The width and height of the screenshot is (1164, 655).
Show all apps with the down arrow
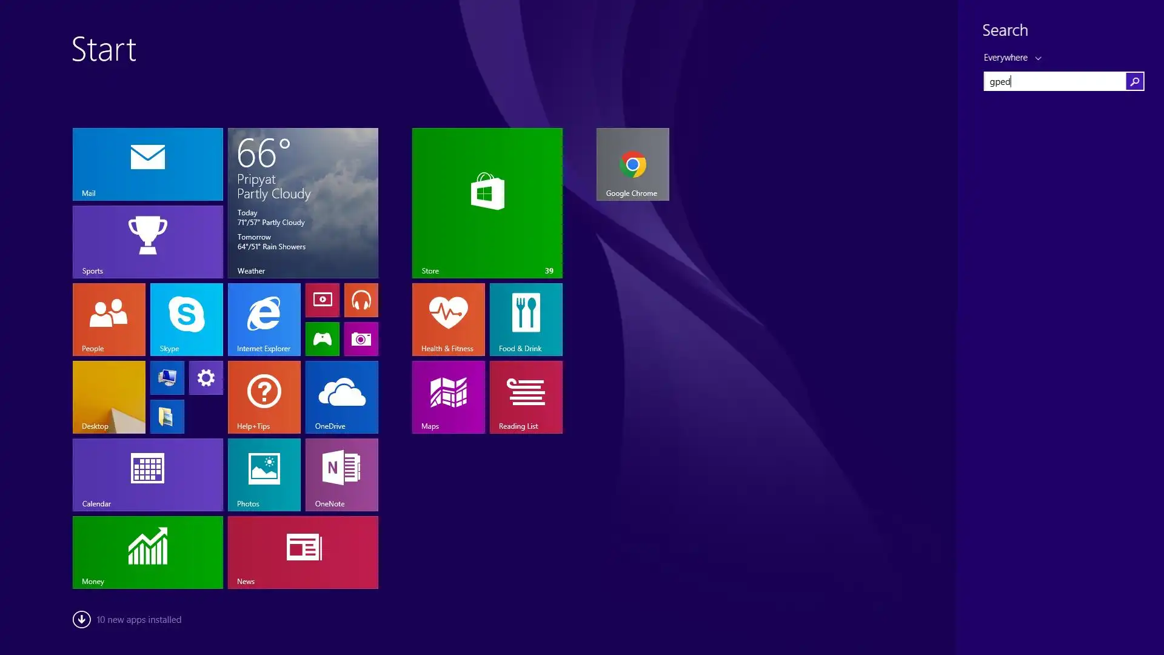coord(81,619)
